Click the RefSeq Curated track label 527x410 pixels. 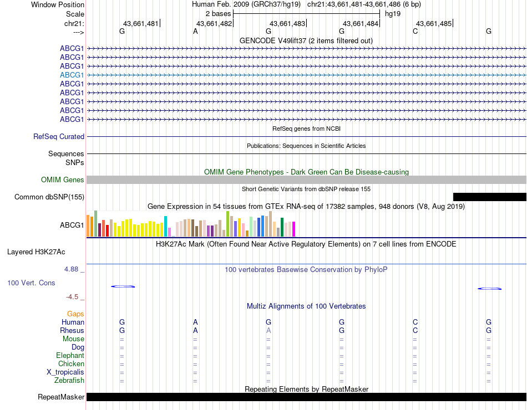58,137
